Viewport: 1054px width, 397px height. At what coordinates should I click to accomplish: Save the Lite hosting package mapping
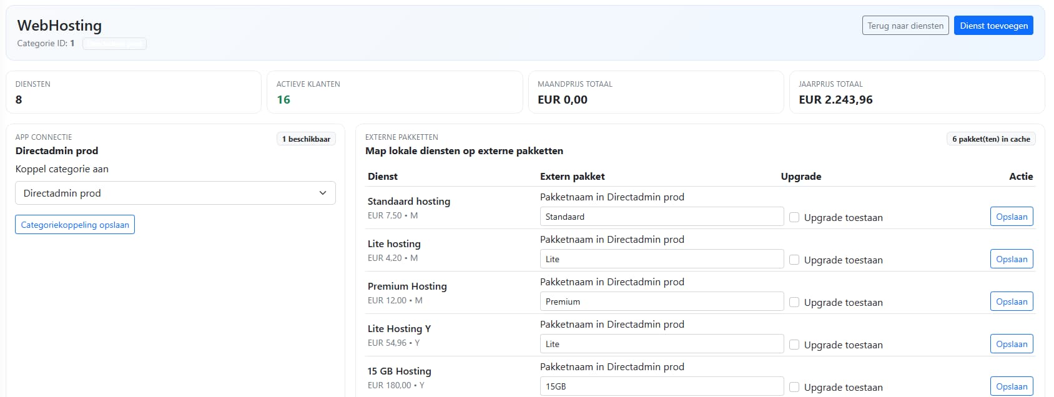[x=1011, y=259]
